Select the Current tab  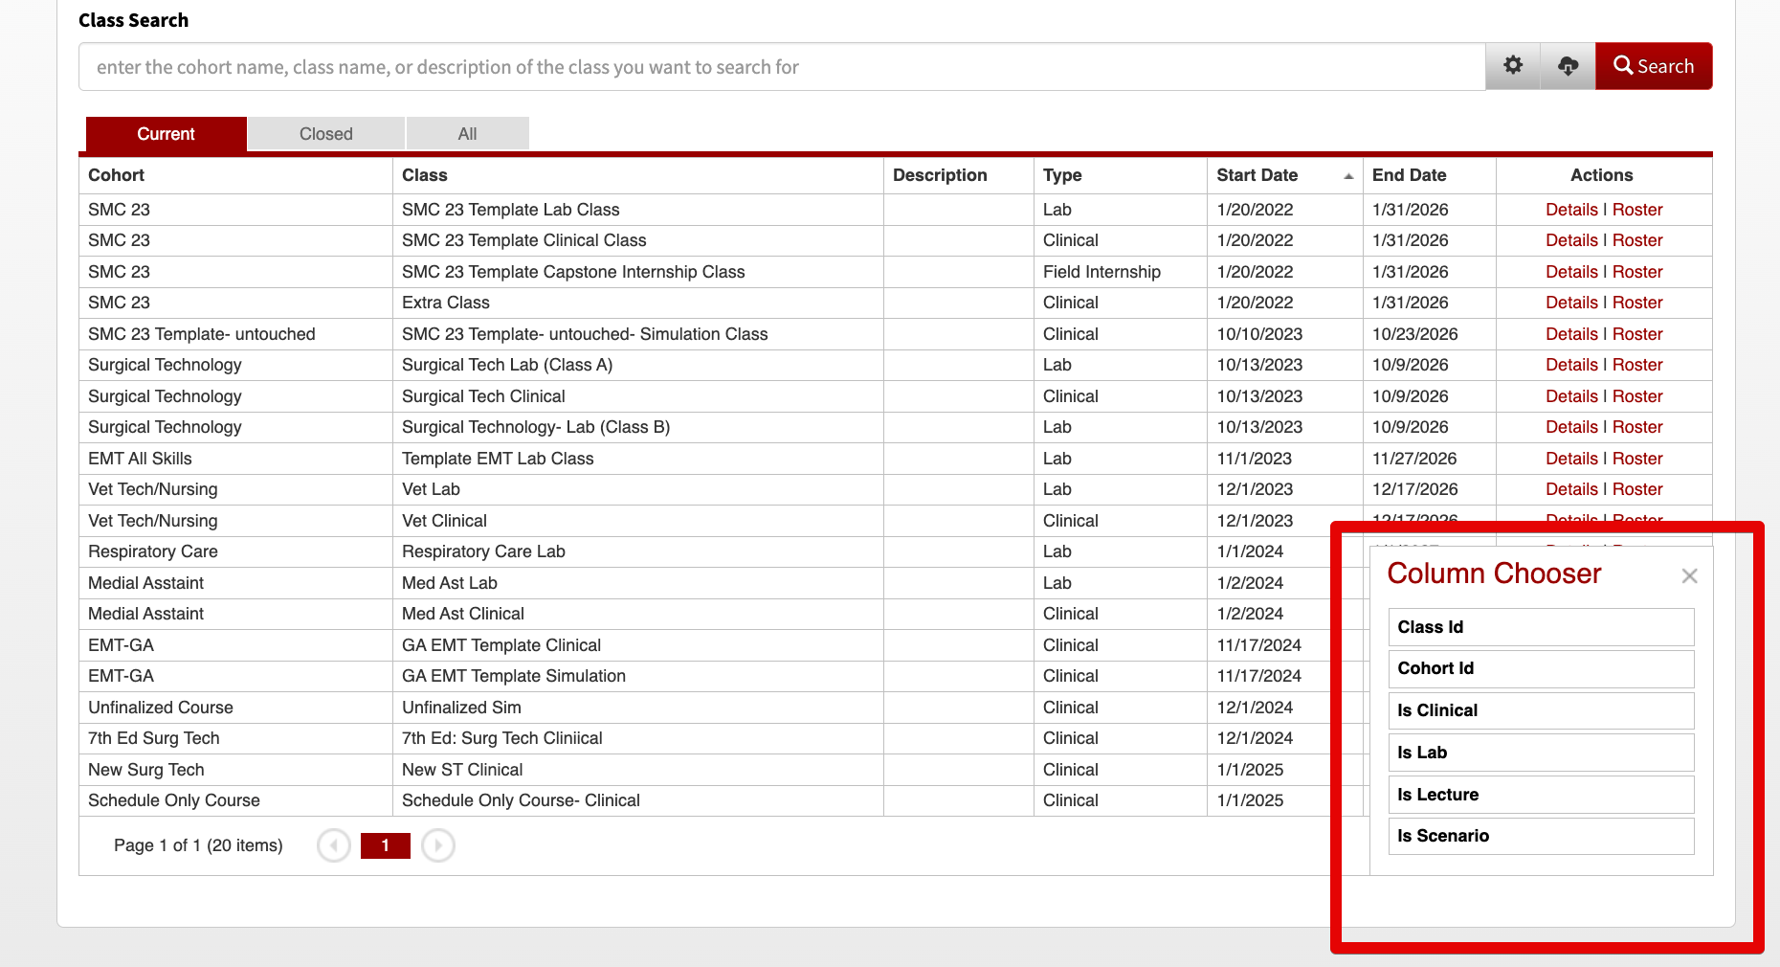pyautogui.click(x=166, y=134)
